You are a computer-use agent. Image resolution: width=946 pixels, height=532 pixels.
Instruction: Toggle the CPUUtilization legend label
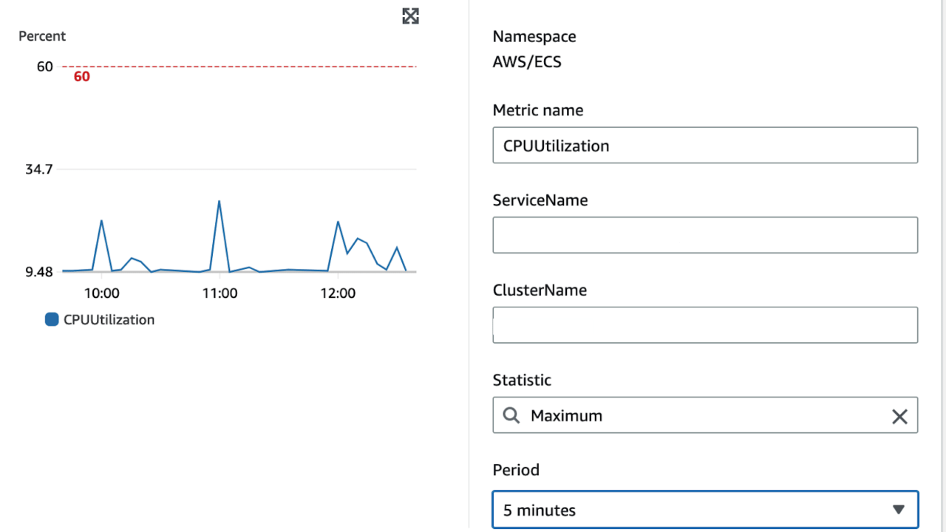click(x=109, y=320)
